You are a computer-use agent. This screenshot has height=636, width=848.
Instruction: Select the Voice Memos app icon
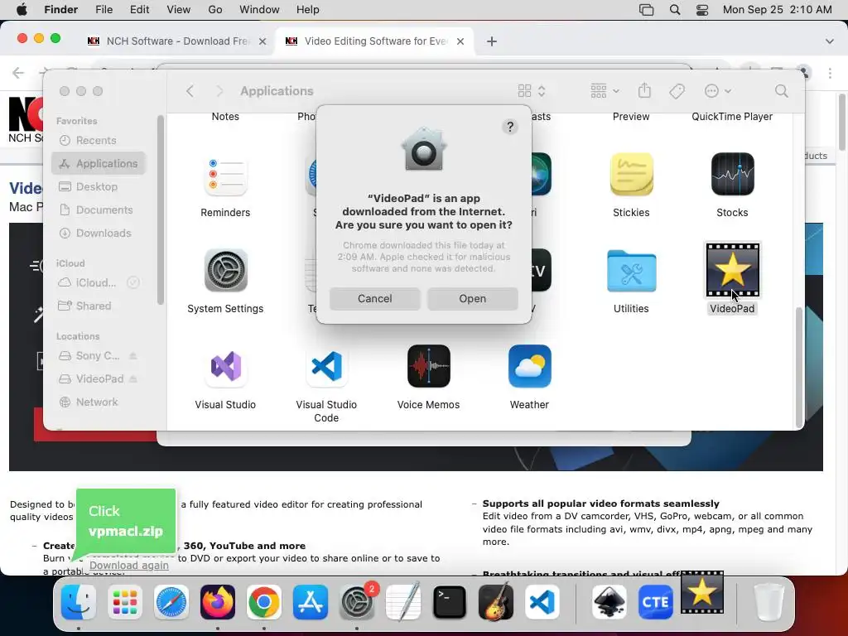pyautogui.click(x=428, y=366)
